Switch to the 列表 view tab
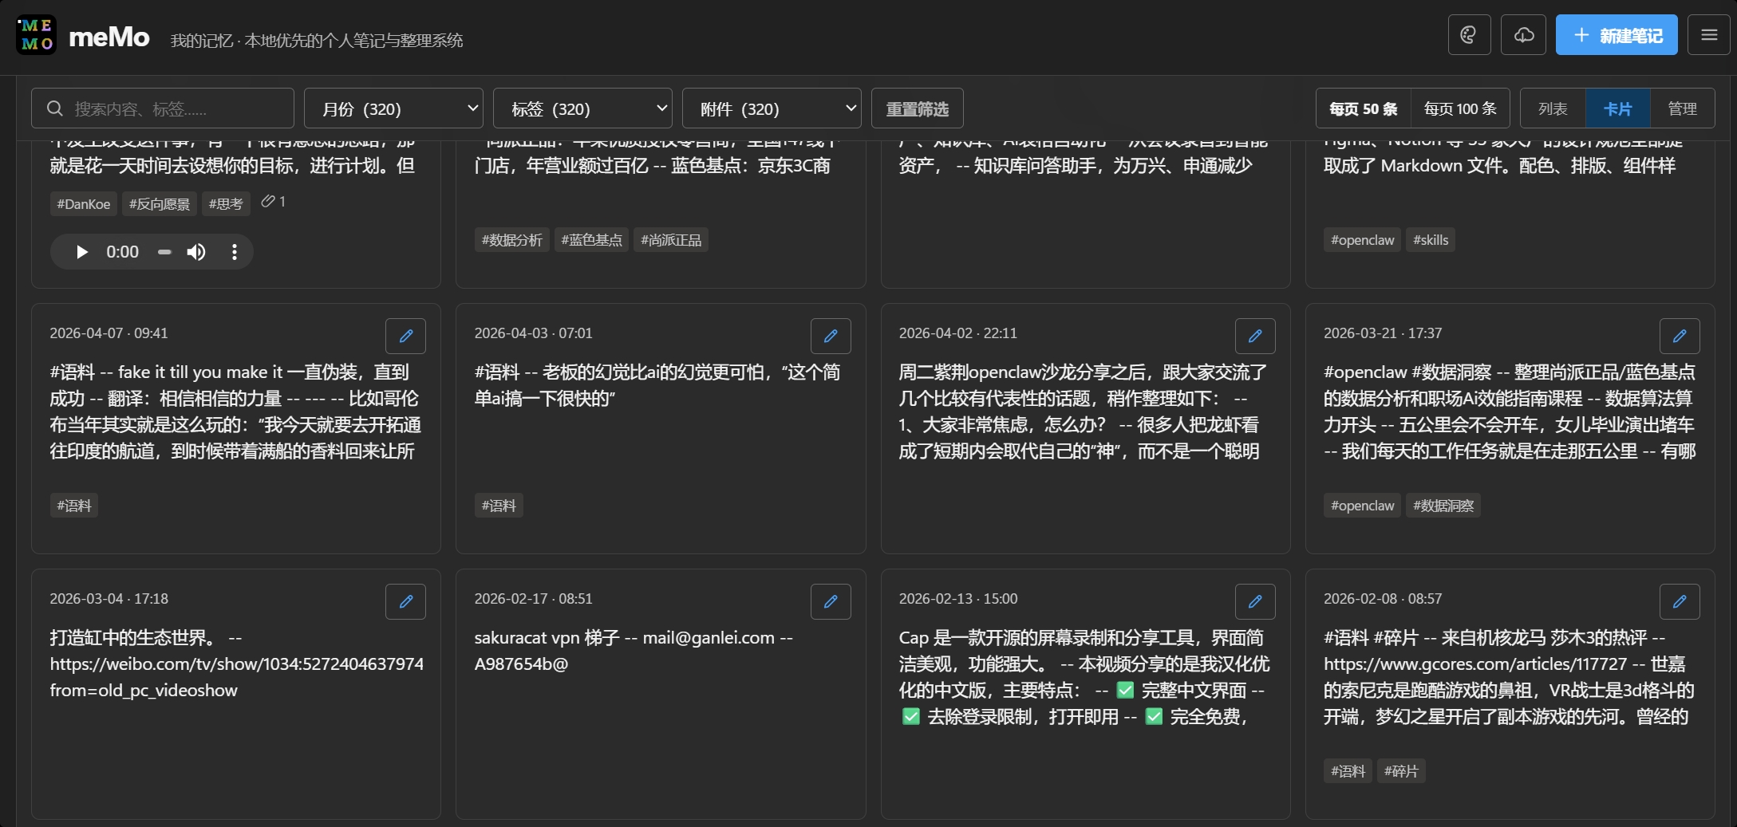 coord(1553,108)
